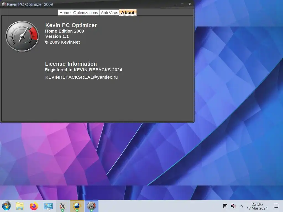Click the 'Registered to KEVIN REPACKS 2024' text
The image size is (283, 212).
pyautogui.click(x=83, y=70)
